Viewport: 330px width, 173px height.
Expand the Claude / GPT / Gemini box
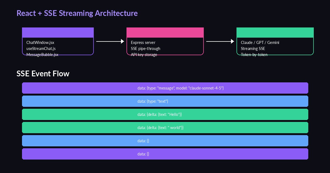pyautogui.click(x=260, y=43)
